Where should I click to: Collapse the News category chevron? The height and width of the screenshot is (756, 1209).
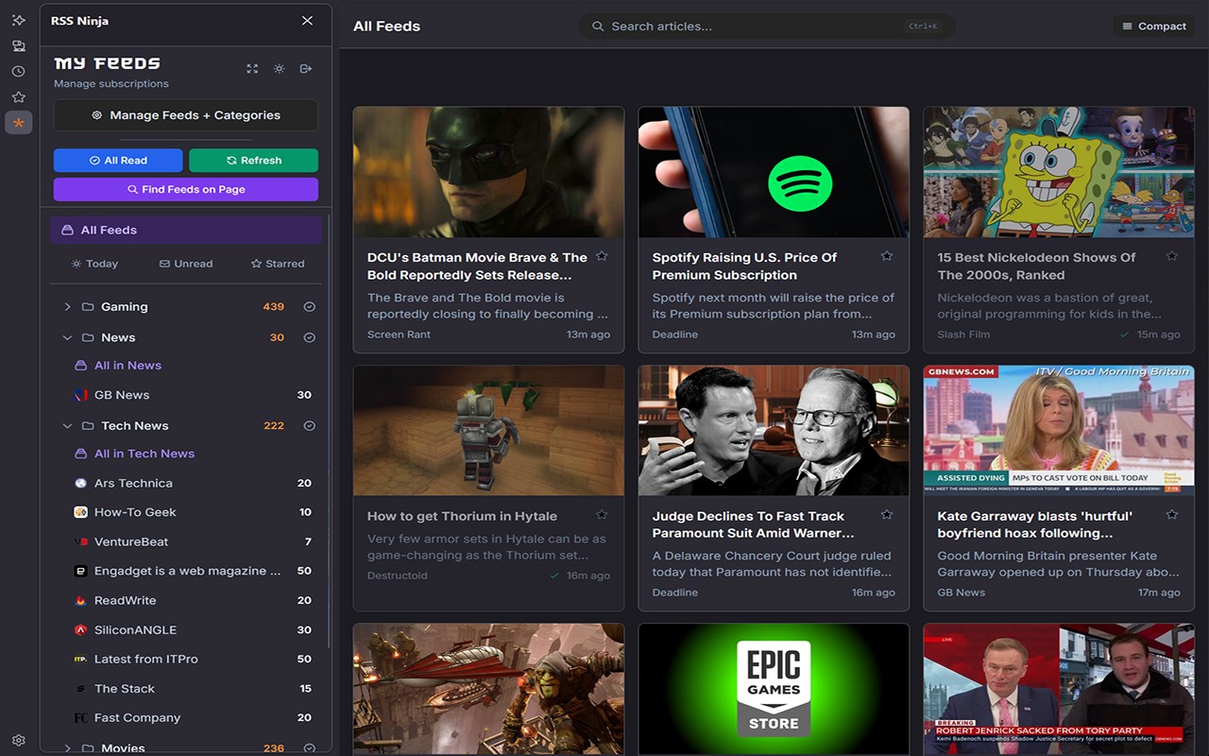(67, 338)
